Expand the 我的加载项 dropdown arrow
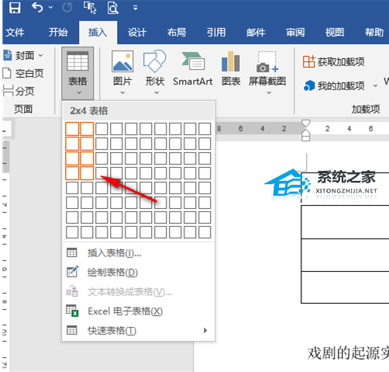The height and width of the screenshot is (372, 389). coord(375,85)
